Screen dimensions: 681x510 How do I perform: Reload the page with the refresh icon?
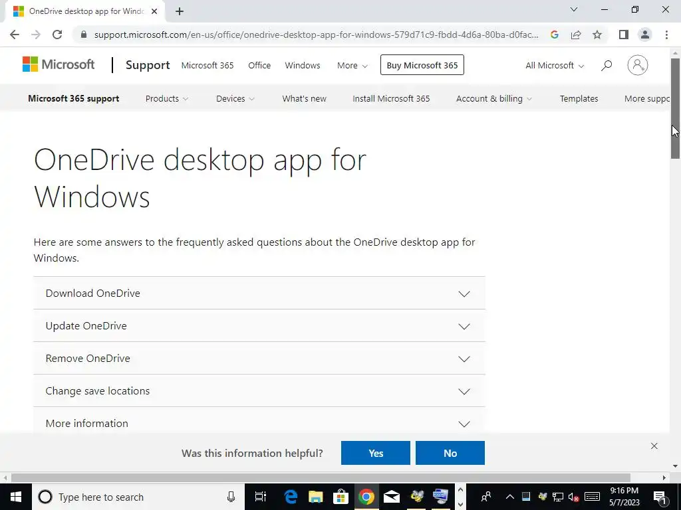pyautogui.click(x=57, y=35)
